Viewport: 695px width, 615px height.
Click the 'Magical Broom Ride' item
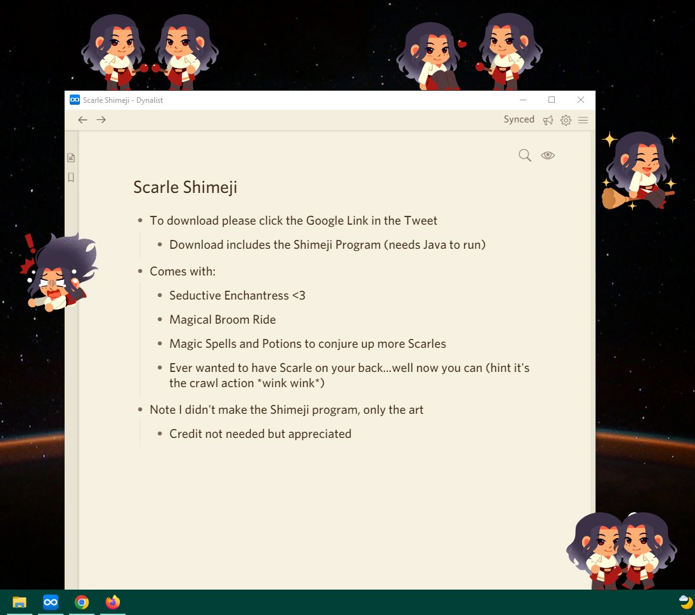(223, 319)
